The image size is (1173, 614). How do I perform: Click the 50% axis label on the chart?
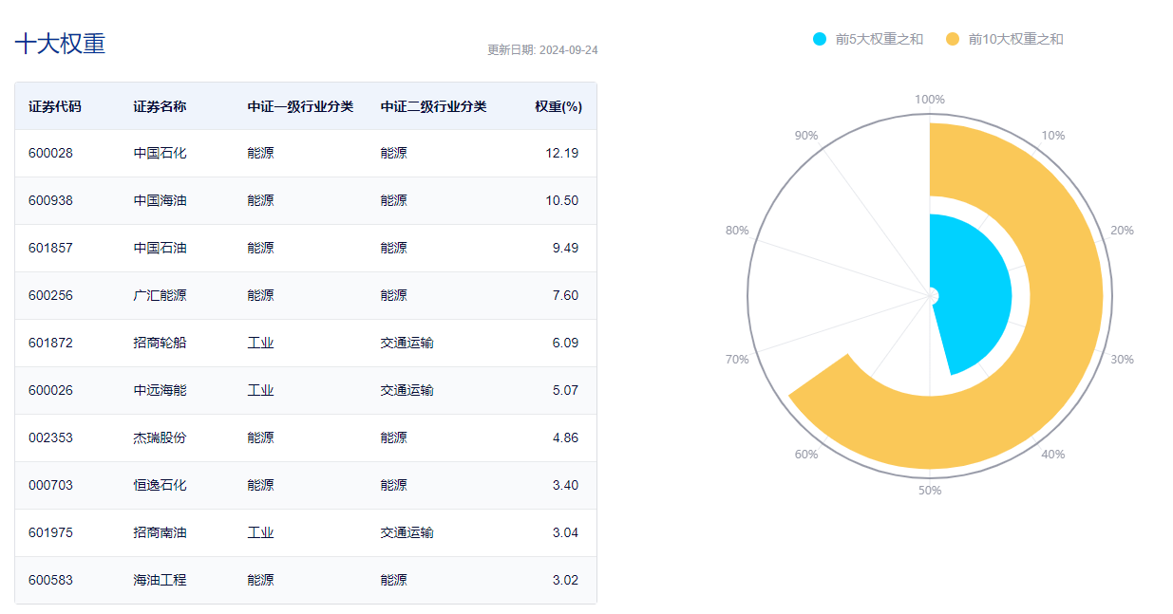(930, 491)
